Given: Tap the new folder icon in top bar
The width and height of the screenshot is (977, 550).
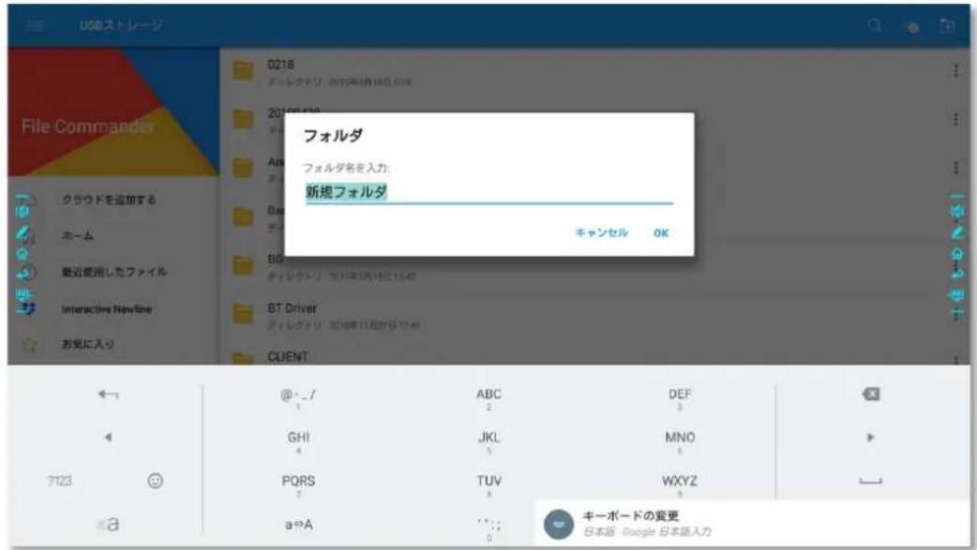Looking at the screenshot, I should (946, 25).
